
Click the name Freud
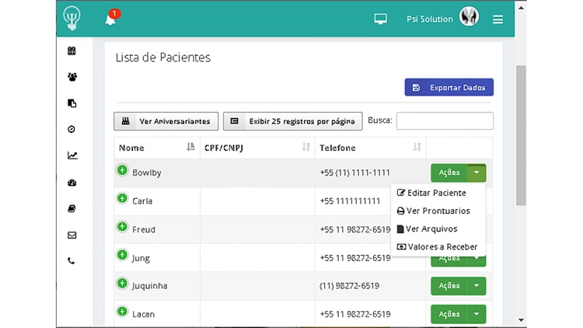pyautogui.click(x=144, y=229)
